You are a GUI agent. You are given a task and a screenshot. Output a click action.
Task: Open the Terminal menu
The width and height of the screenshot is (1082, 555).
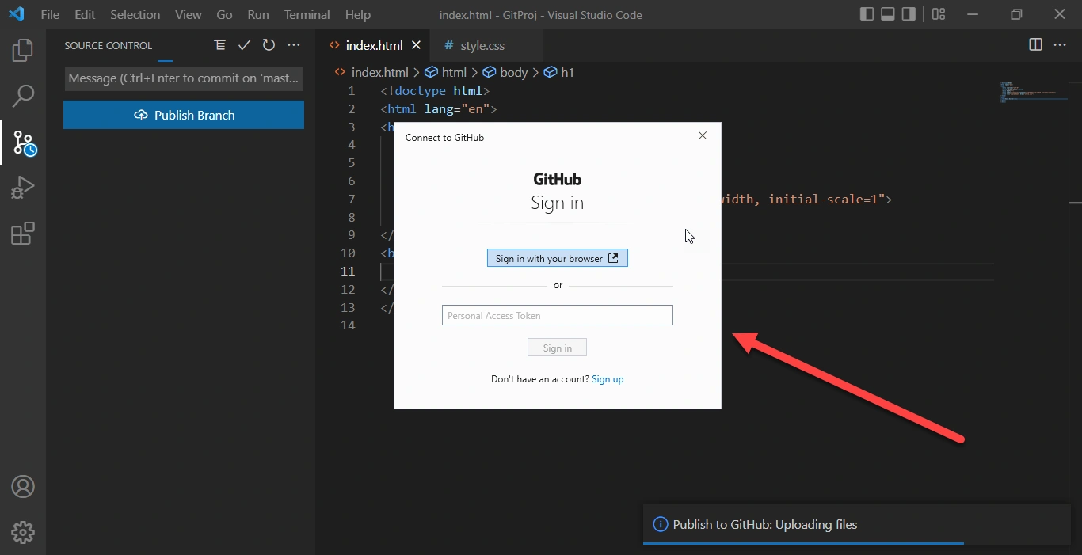(307, 14)
